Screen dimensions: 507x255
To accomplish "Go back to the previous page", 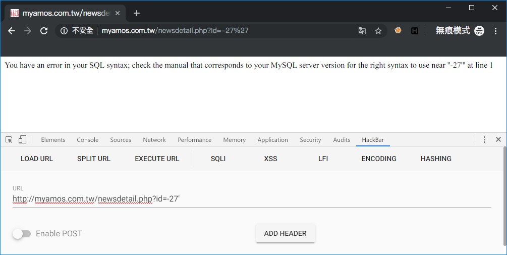I will [x=12, y=31].
